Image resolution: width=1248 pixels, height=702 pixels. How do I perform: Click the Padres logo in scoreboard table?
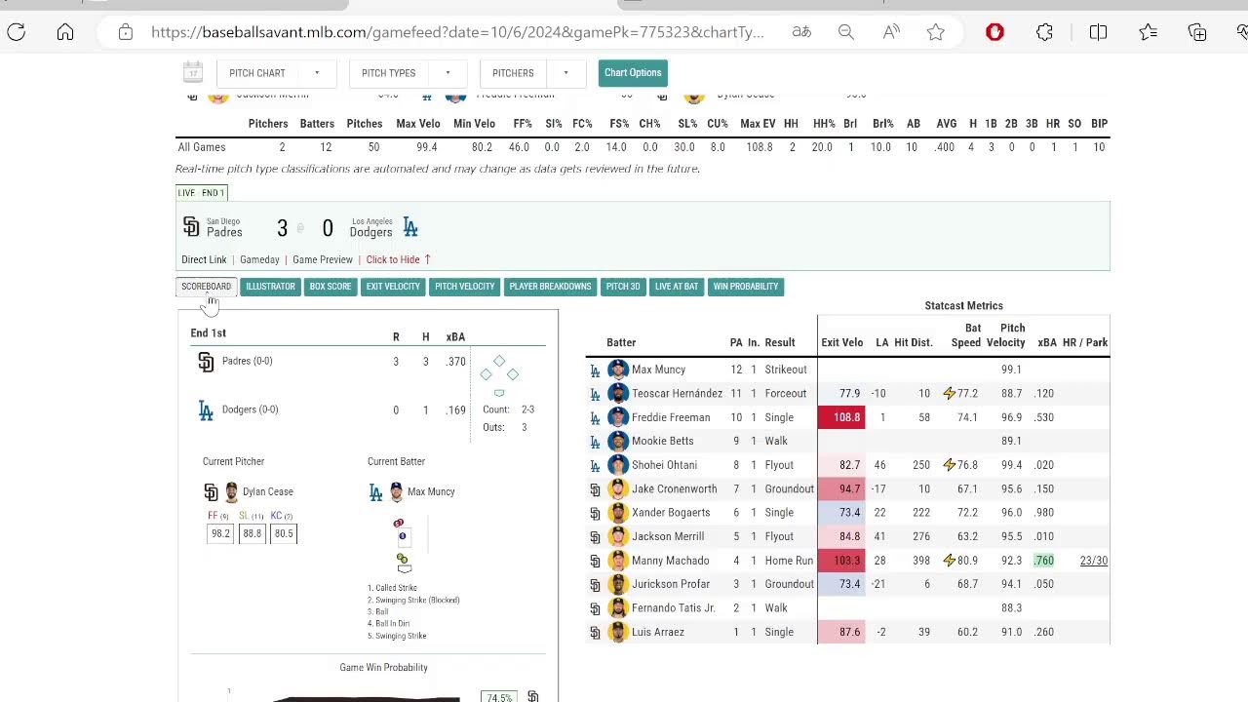coord(206,362)
